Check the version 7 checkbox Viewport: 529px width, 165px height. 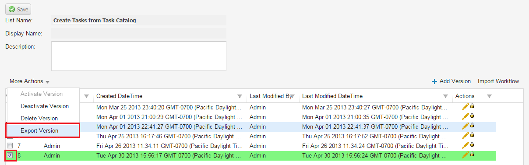coord(10,145)
